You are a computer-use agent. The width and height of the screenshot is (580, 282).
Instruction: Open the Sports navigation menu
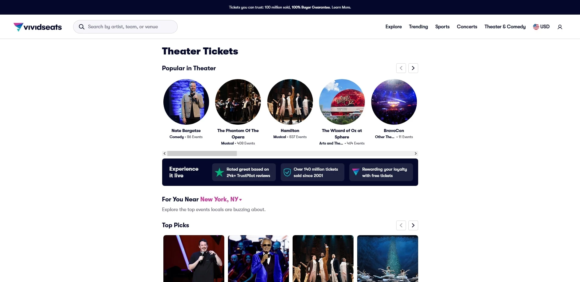pos(442,27)
